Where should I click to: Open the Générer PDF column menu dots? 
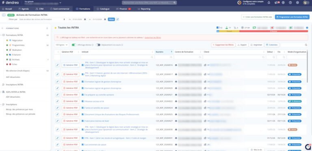[x=78, y=52]
